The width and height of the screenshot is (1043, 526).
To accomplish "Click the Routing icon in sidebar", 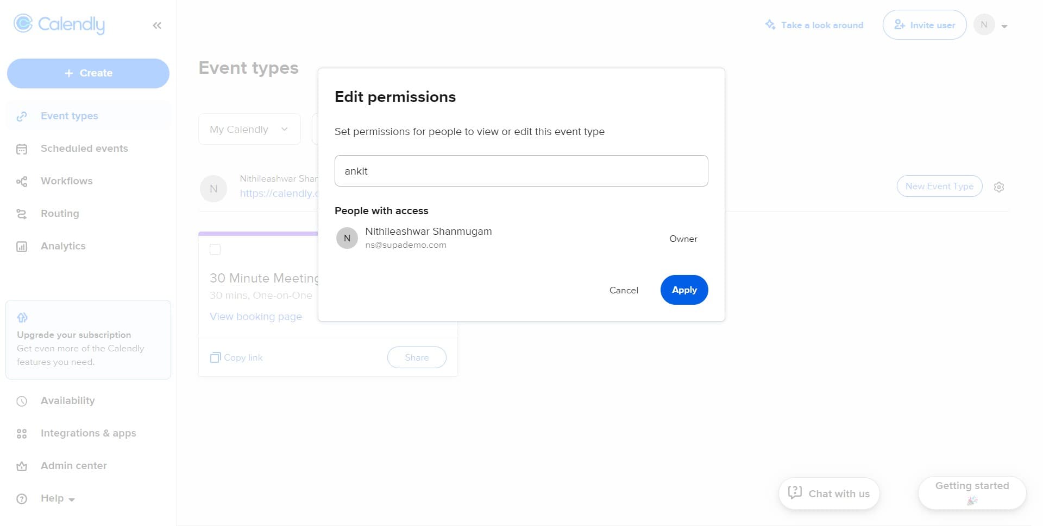I will pos(22,213).
